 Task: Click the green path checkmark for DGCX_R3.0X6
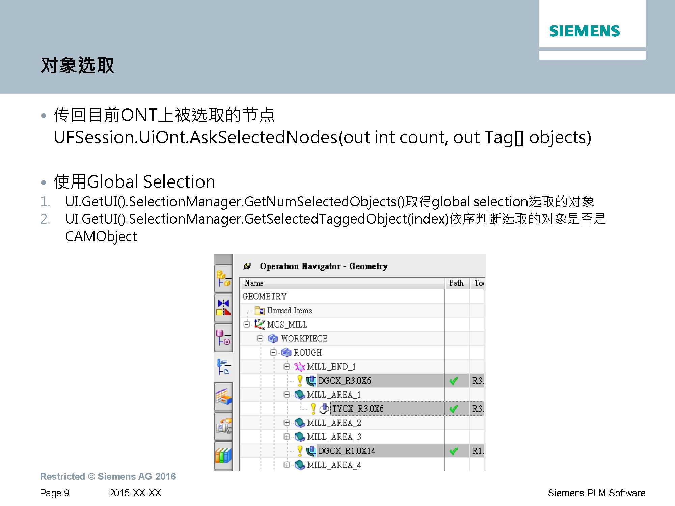click(x=454, y=381)
